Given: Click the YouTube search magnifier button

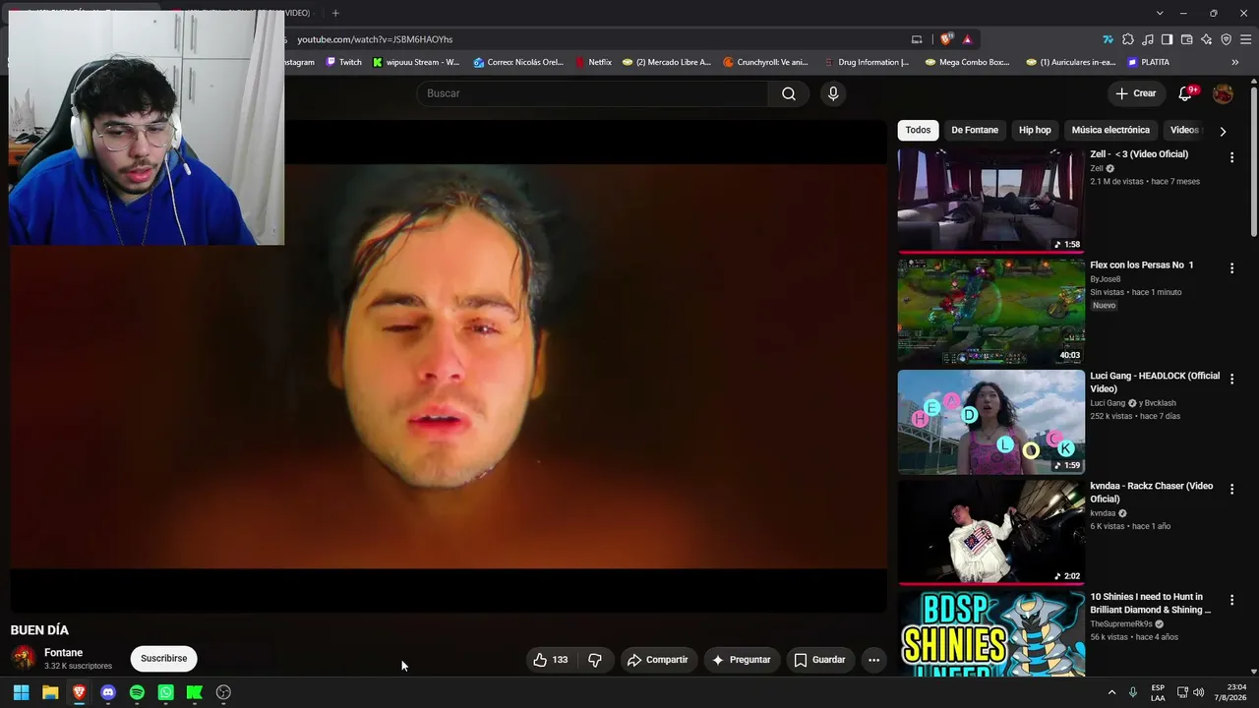Looking at the screenshot, I should 789,93.
